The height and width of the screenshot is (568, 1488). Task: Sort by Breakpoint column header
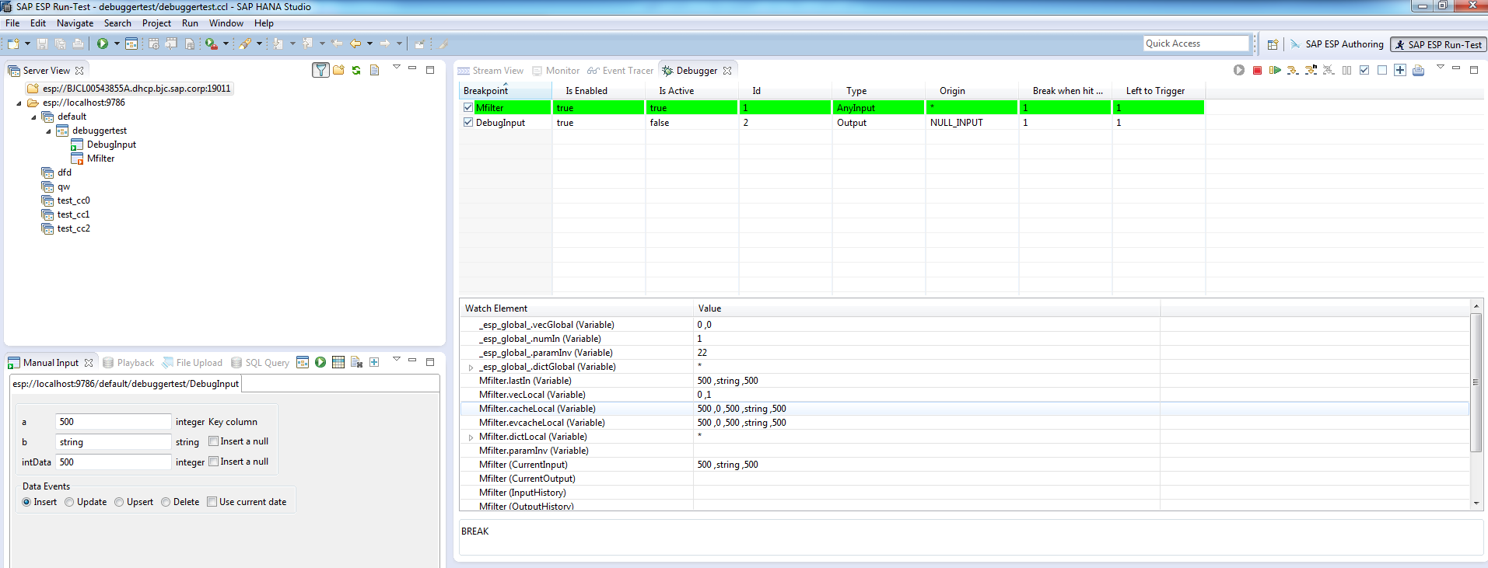[505, 91]
